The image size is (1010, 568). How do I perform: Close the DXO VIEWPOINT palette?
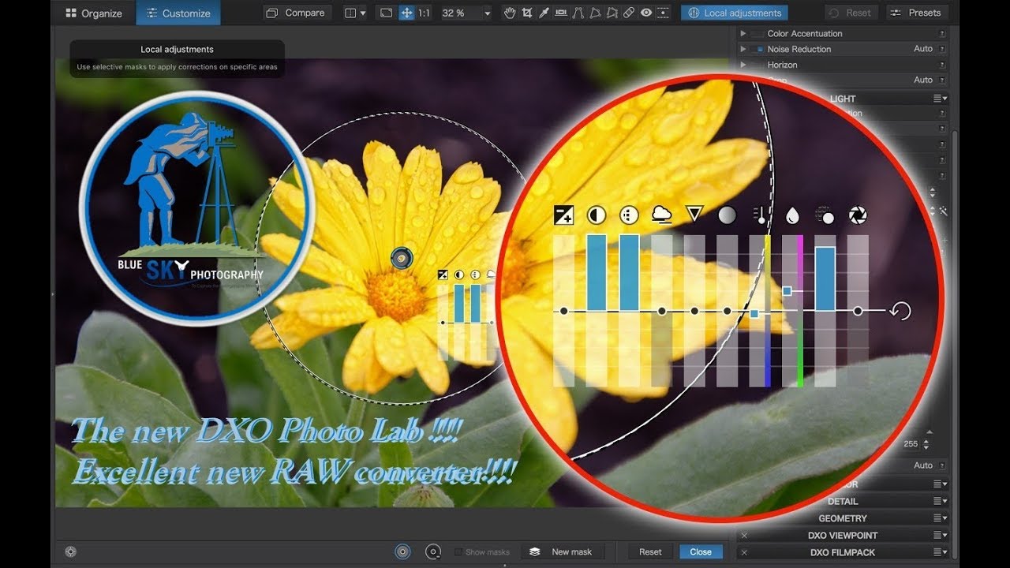coord(744,535)
